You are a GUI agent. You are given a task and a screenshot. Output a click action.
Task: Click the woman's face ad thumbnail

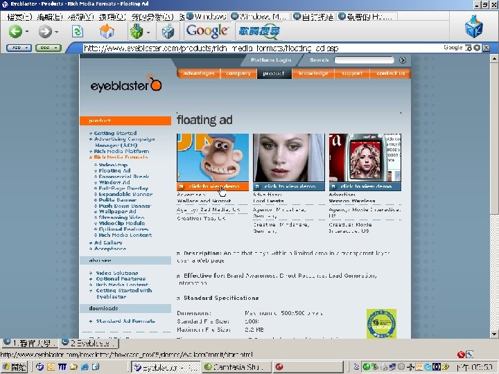point(288,158)
